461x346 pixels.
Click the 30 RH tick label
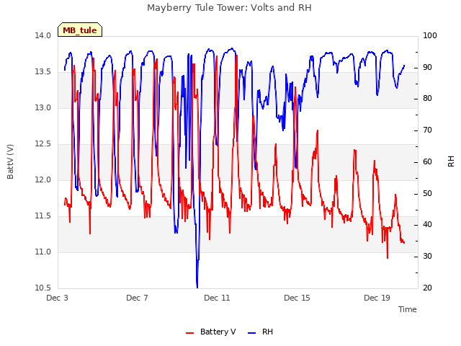[427, 257]
